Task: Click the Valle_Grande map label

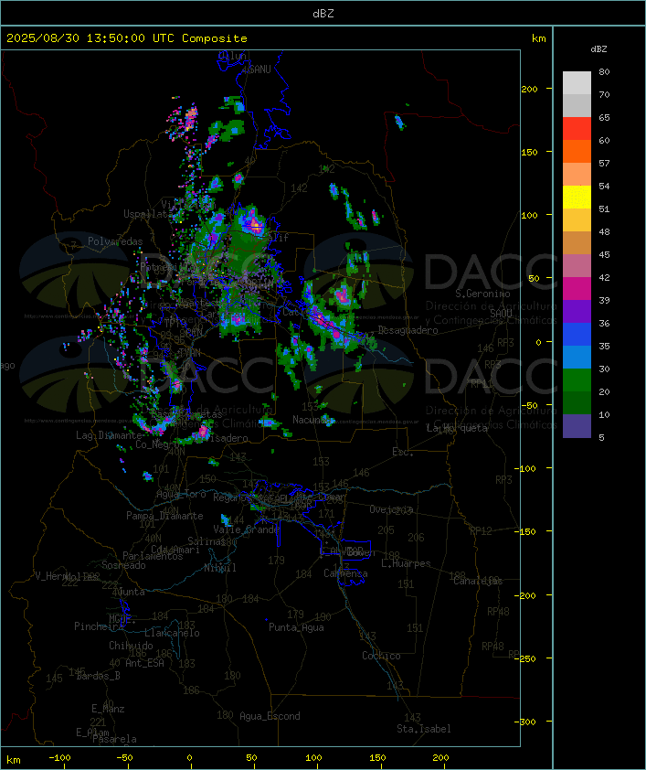Action: pos(246,529)
